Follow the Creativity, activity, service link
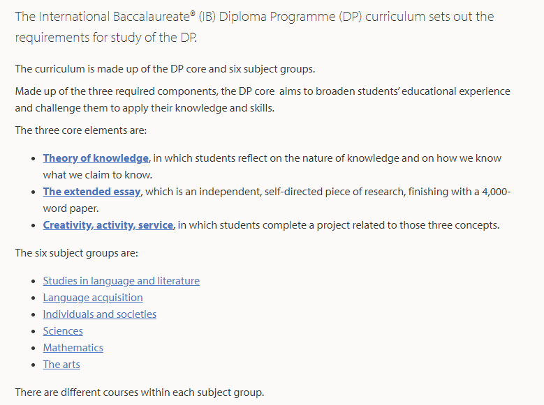 tap(108, 225)
